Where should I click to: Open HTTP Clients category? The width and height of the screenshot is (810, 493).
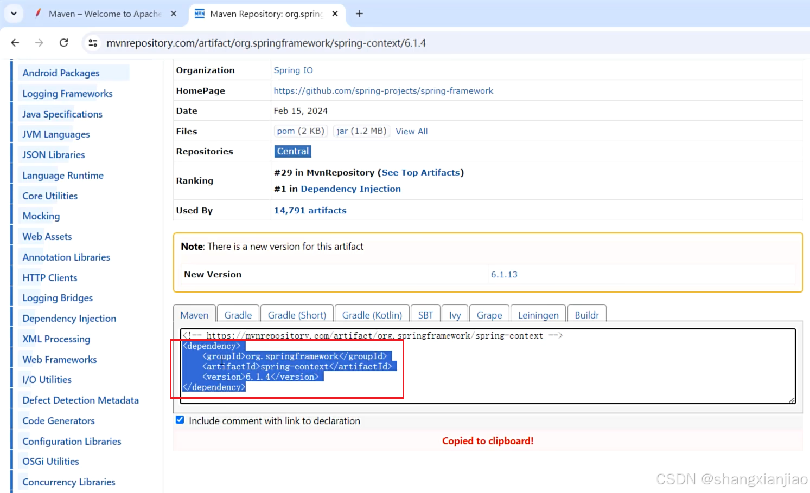pyautogui.click(x=50, y=278)
